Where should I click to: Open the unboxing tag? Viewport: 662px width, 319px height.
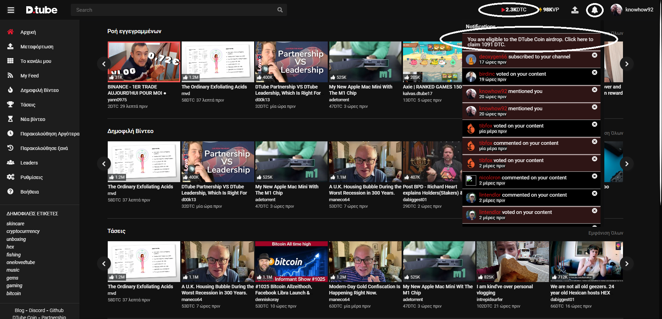(x=16, y=239)
